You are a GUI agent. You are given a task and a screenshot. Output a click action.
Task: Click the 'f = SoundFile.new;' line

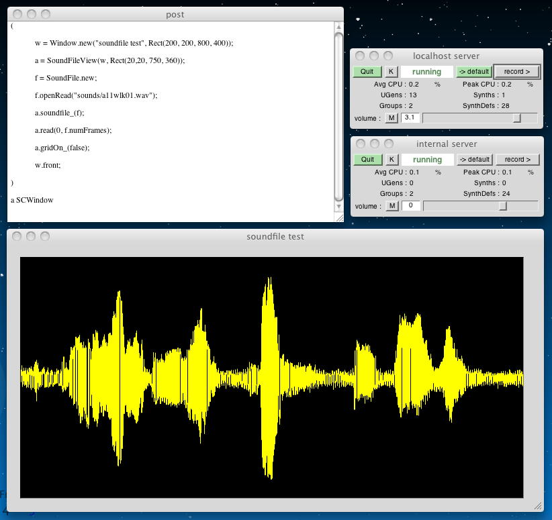(x=66, y=78)
